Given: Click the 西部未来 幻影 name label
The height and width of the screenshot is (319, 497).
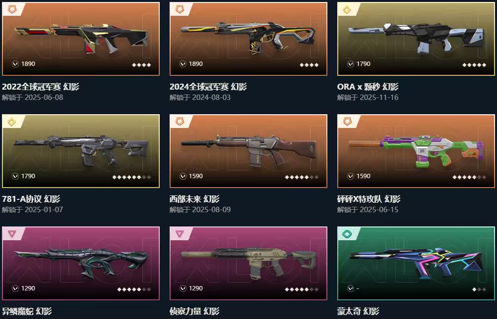Looking at the screenshot, I should (194, 199).
